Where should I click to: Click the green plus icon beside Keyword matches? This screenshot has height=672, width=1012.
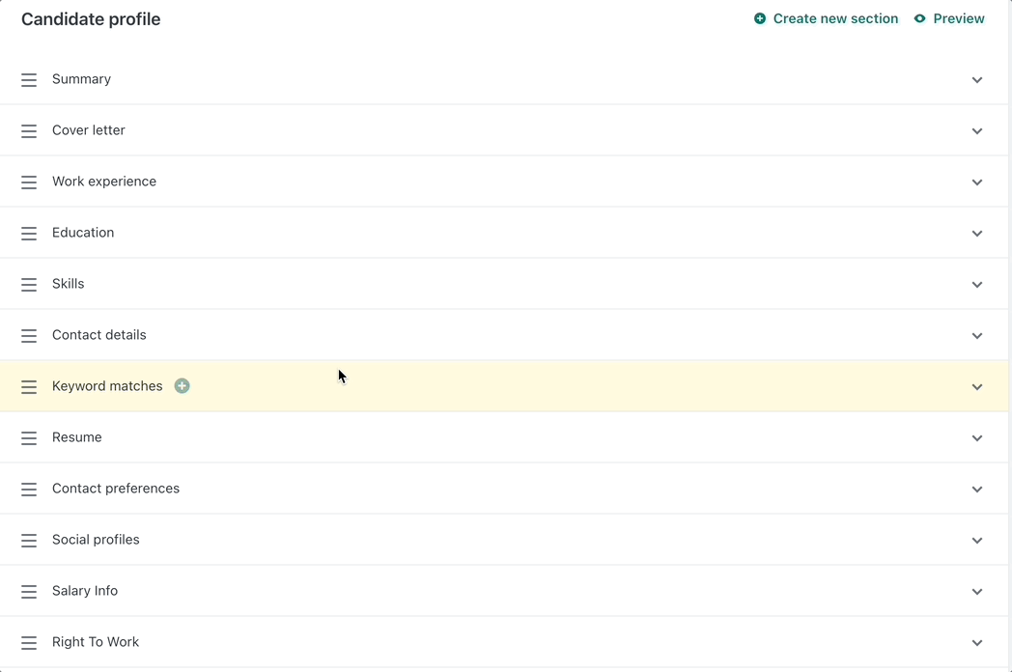pyautogui.click(x=182, y=385)
